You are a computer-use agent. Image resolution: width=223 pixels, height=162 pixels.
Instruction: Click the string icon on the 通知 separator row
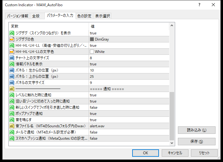coord(12,89)
